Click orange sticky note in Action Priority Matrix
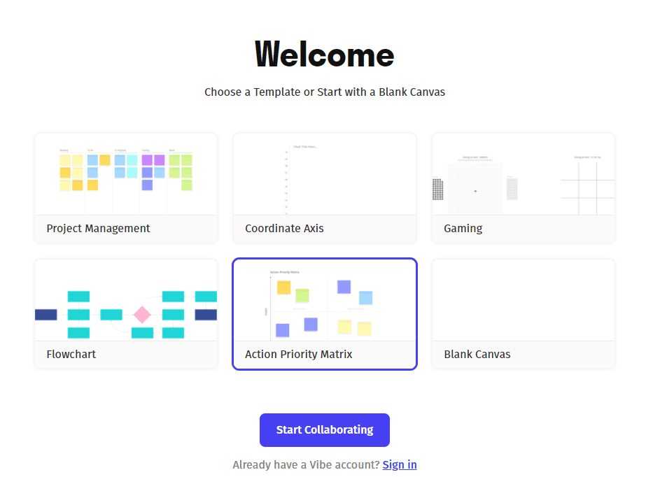This screenshot has height=477, width=646. (283, 287)
